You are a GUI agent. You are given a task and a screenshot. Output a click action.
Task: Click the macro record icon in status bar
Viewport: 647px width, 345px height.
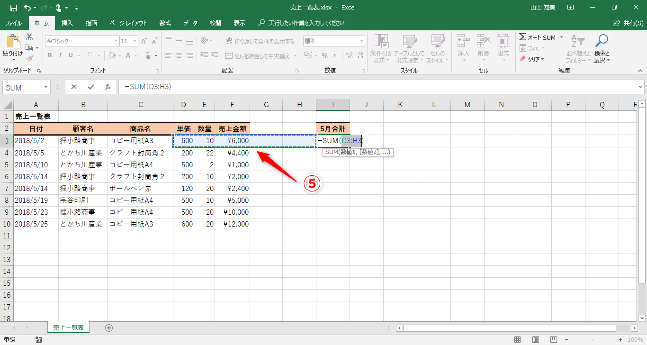tap(38, 339)
